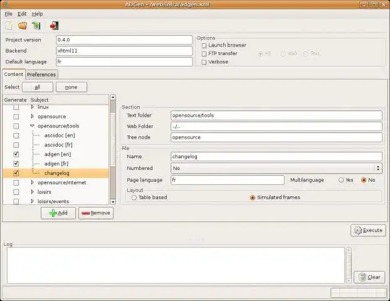The height and width of the screenshot is (301, 390).
Task: Click the Backend input field
Action: pos(124,51)
